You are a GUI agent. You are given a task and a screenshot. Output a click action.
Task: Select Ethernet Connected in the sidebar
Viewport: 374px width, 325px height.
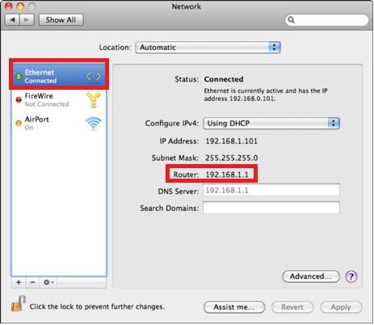(x=59, y=76)
